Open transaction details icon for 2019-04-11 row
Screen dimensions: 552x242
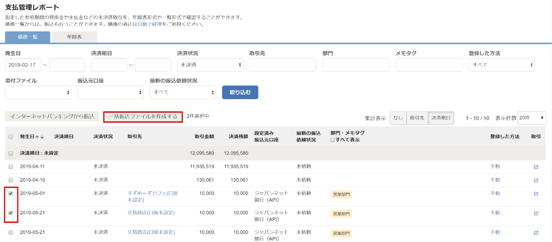[536, 167]
